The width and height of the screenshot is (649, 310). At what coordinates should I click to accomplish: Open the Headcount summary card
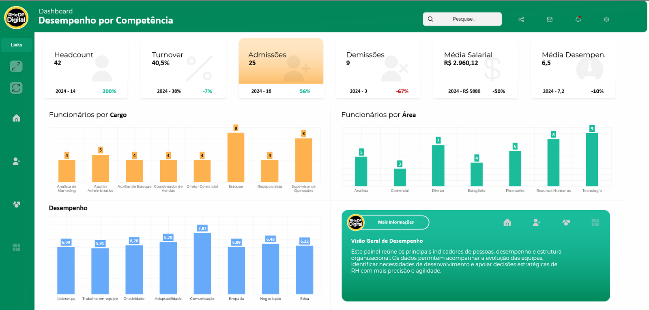click(x=85, y=69)
